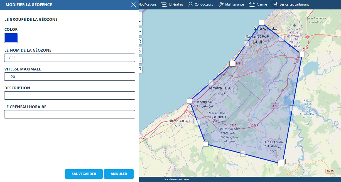Click the midpoint handle on the eastern geofence edge
The width and height of the screenshot is (341, 182).
(292, 108)
